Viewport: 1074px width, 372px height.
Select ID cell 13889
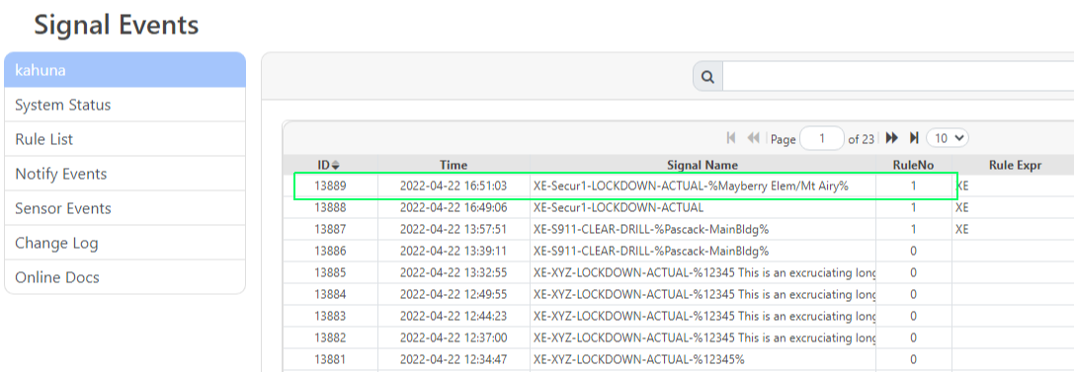point(330,186)
